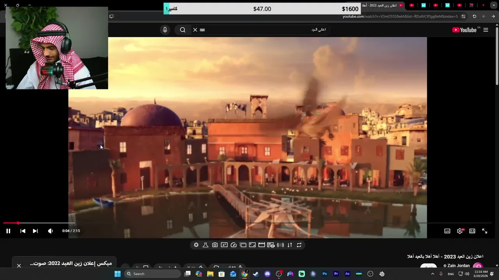Open the ENG language switcher
The height and width of the screenshot is (280, 499).
pos(451,274)
